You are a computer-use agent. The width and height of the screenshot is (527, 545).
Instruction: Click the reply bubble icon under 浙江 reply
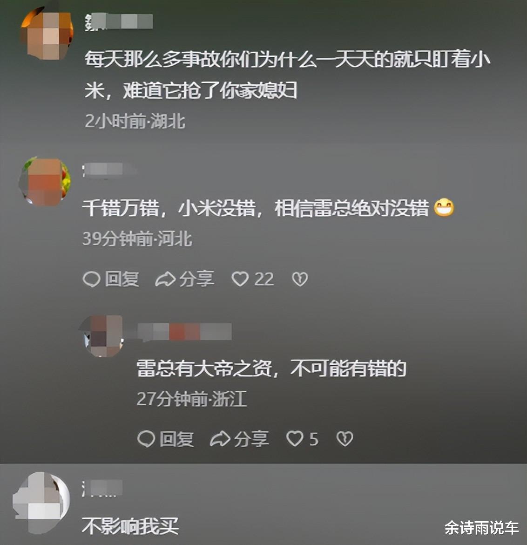pos(146,439)
